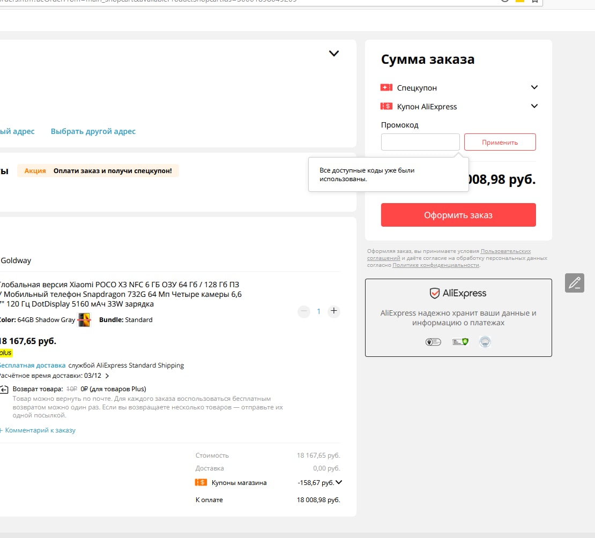Click the Goldway store name
595x538 pixels.
tap(16, 260)
